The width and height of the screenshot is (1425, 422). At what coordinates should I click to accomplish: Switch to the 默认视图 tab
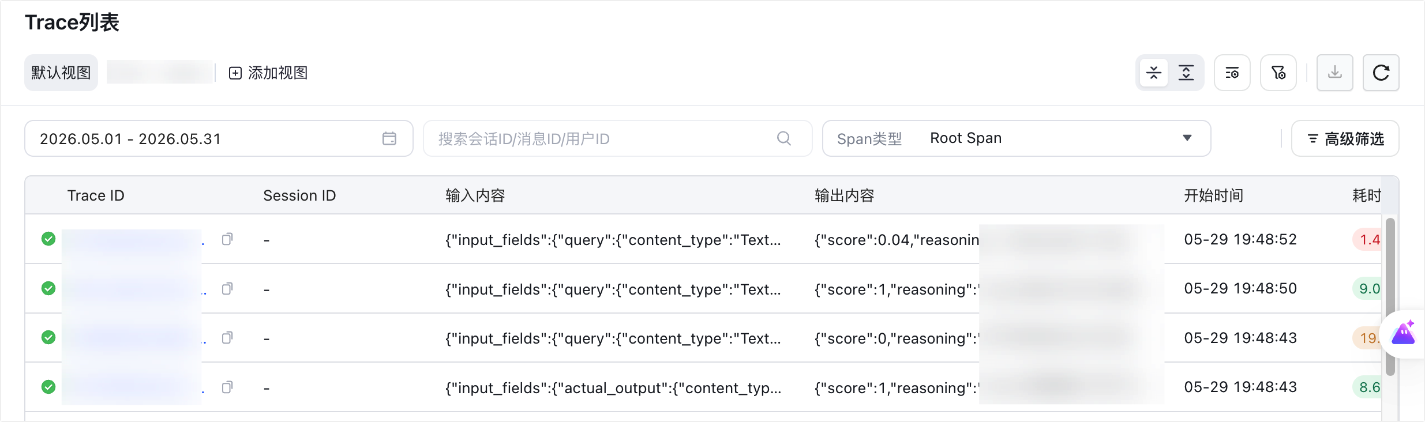tap(61, 73)
